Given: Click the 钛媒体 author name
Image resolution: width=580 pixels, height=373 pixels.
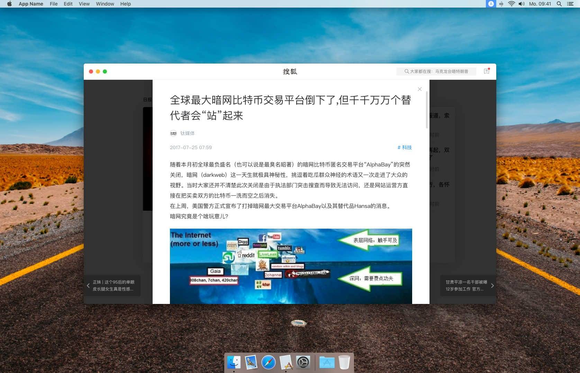Looking at the screenshot, I should [x=187, y=133].
